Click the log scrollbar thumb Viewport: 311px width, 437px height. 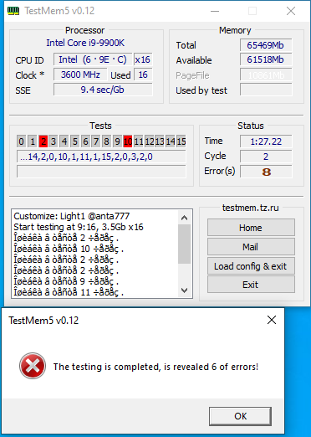point(184,244)
